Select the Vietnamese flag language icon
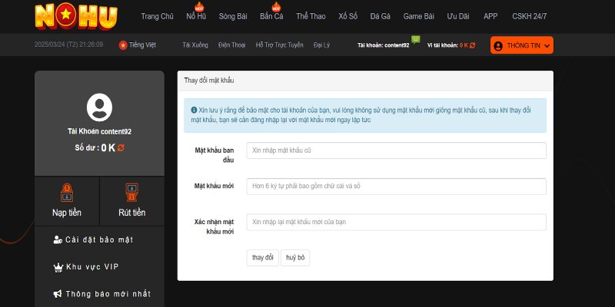615x307 pixels. pos(122,45)
